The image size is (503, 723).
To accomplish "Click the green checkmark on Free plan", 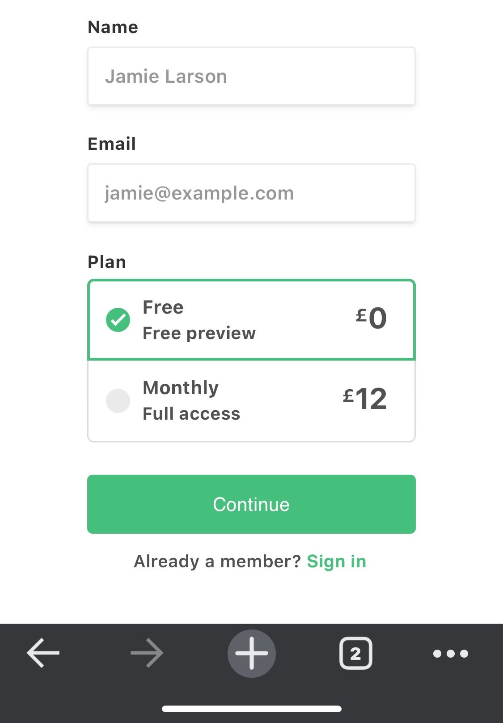I will 118,320.
